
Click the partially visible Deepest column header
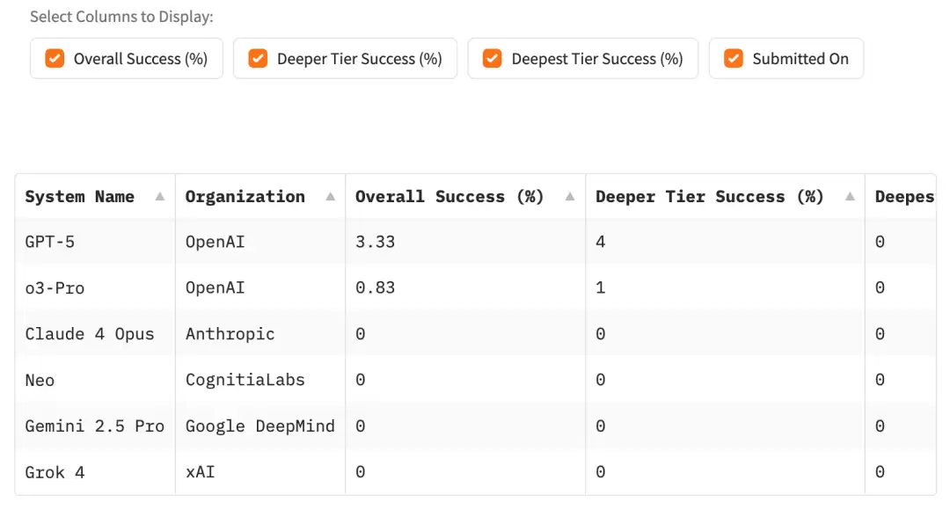pyautogui.click(x=903, y=197)
